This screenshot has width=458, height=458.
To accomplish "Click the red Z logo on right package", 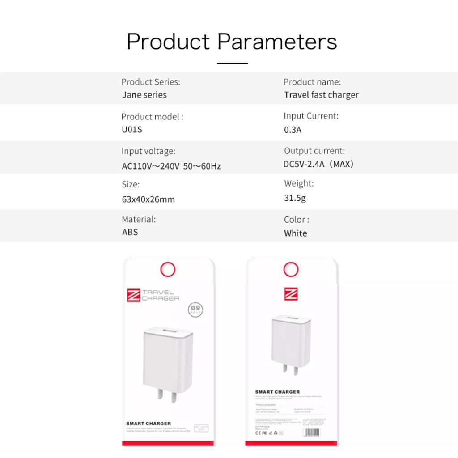I will (291, 294).
